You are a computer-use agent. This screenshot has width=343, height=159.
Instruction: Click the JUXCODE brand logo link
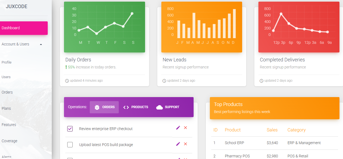click(x=17, y=6)
